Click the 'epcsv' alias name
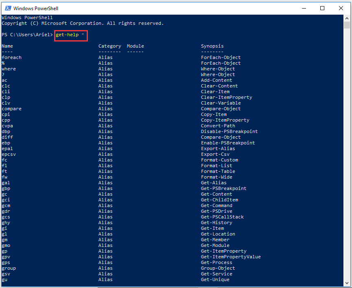 (x=9, y=155)
